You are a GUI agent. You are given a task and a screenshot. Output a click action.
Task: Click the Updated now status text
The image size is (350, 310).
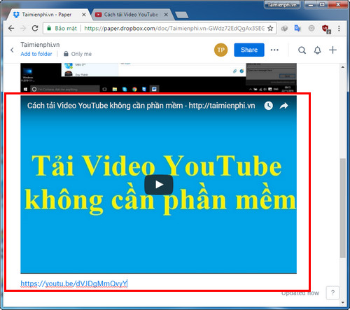click(x=300, y=293)
